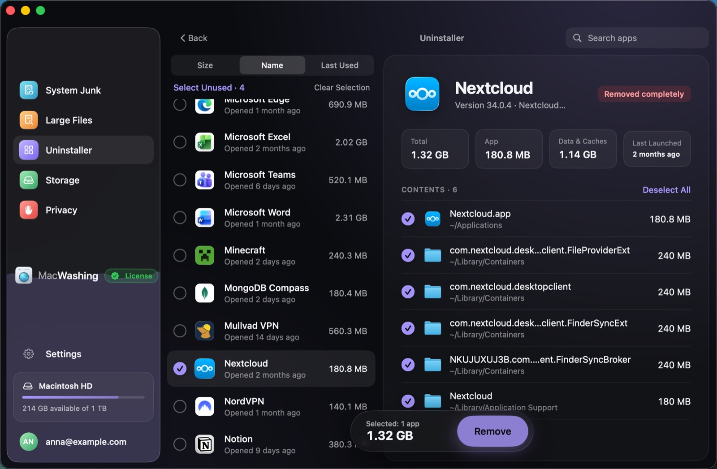This screenshot has height=469, width=717.
Task: Select the Mullvad VPN checkbox
Action: click(180, 331)
